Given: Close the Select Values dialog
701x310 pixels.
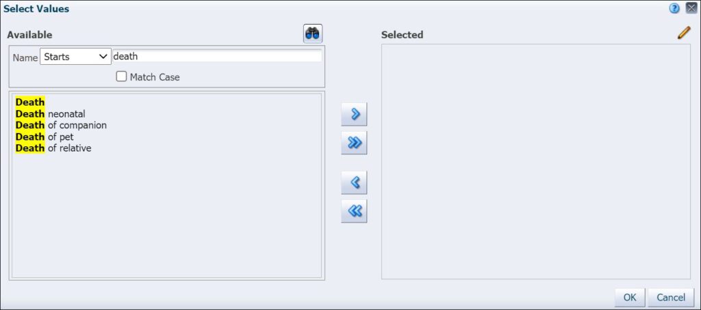Looking at the screenshot, I should 691,8.
